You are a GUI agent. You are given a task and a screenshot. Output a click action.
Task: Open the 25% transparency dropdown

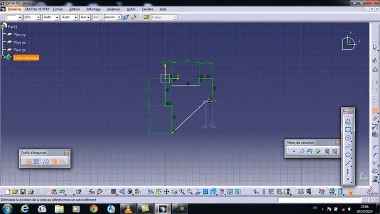(x=38, y=17)
